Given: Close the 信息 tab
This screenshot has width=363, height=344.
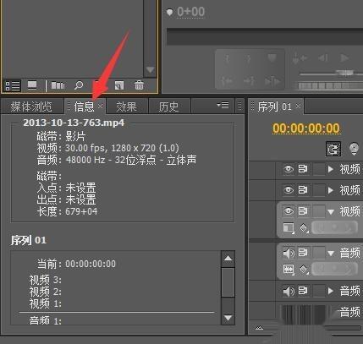Looking at the screenshot, I should (x=101, y=106).
